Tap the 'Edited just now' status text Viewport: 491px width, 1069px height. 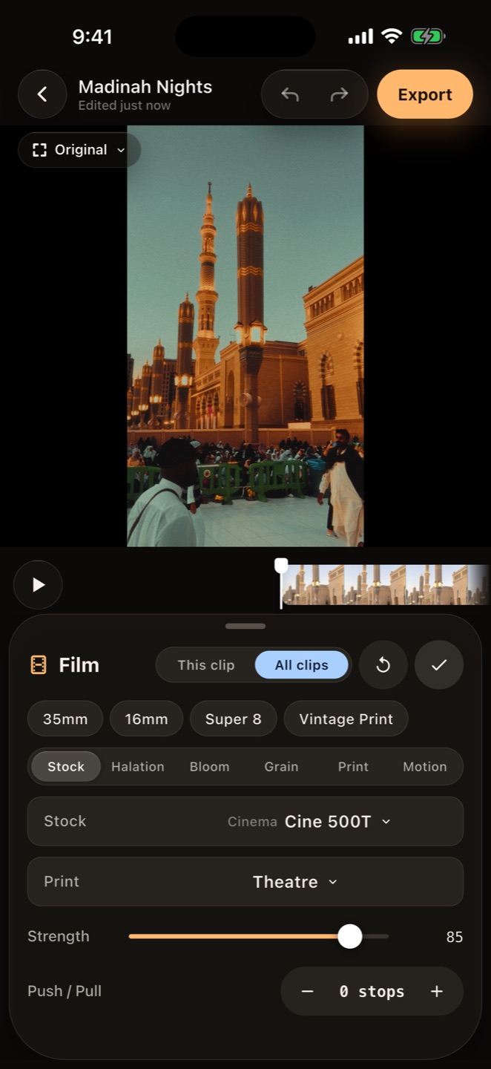tap(125, 105)
